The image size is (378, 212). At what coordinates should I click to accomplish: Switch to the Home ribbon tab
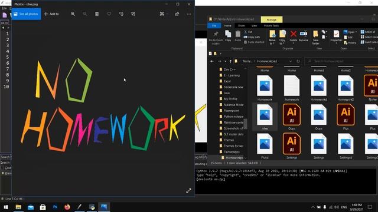(227, 25)
